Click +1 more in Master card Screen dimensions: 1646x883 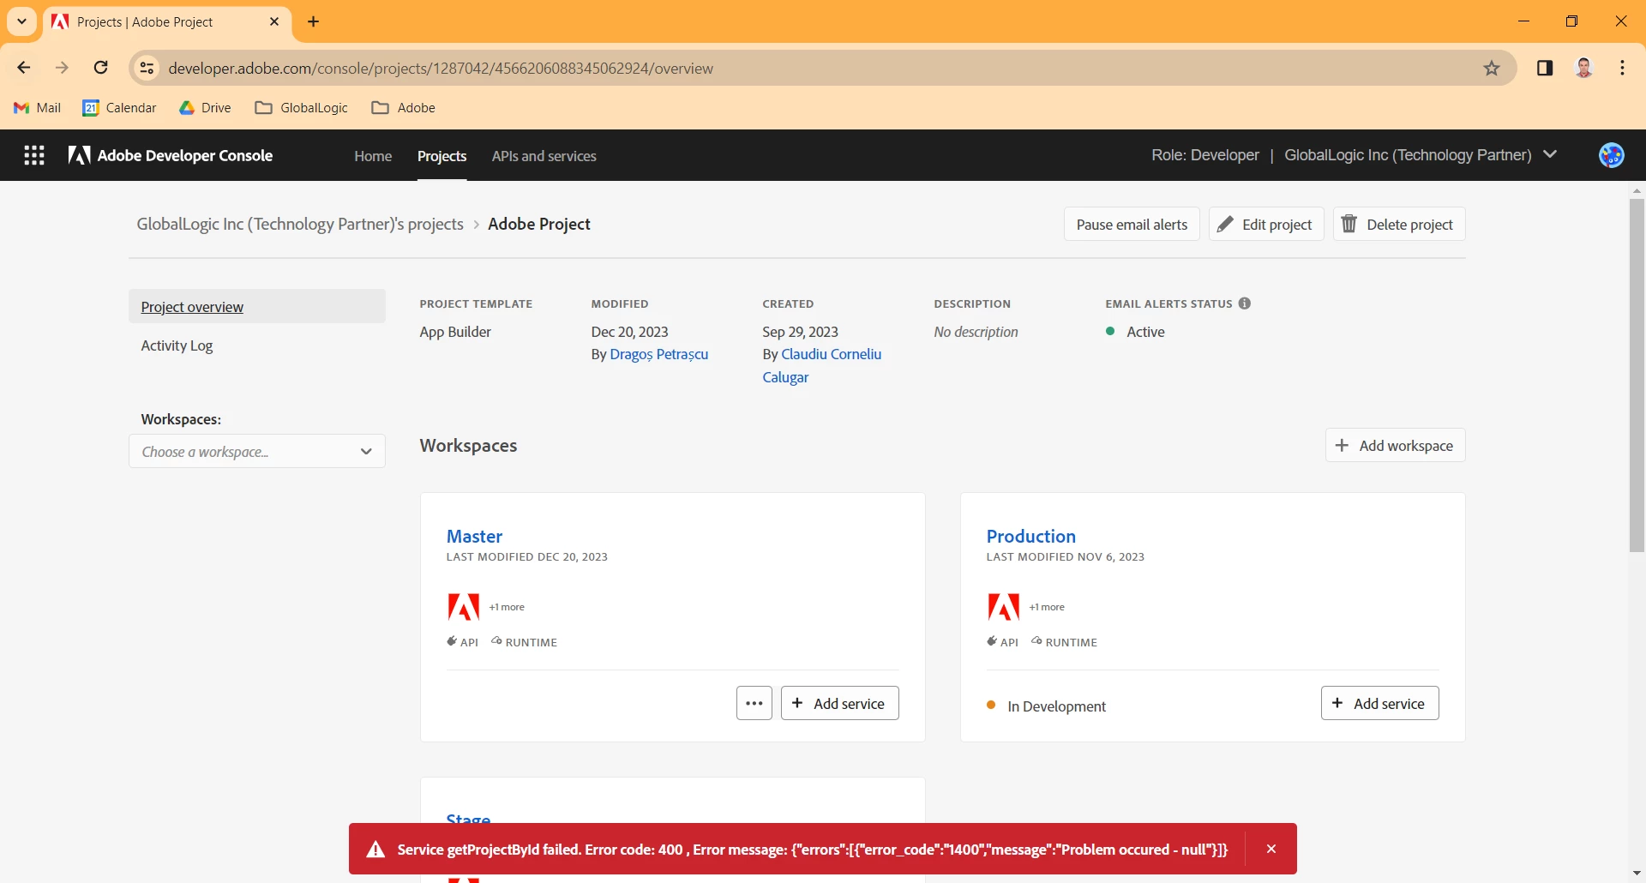pyautogui.click(x=507, y=607)
